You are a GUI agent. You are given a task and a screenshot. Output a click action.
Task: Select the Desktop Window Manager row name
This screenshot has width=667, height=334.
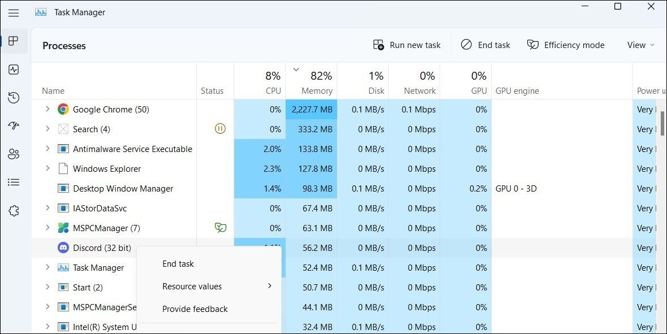pos(123,188)
